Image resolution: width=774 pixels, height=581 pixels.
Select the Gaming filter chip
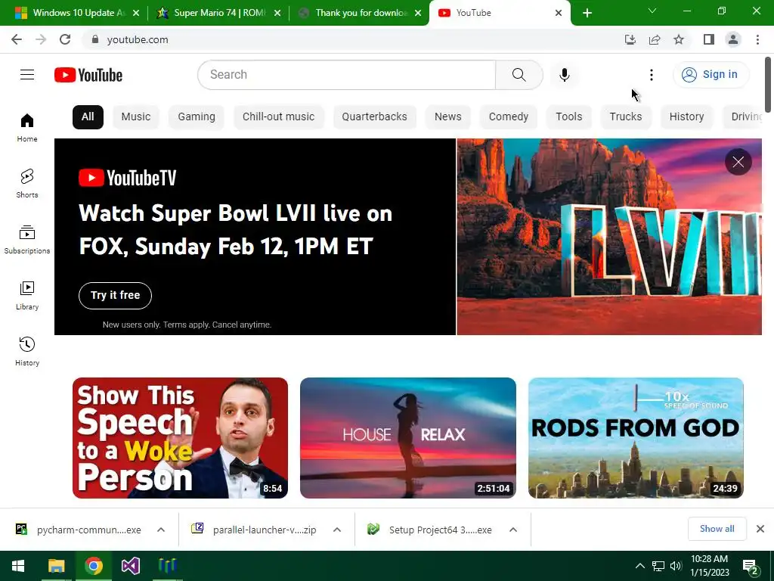pos(197,117)
